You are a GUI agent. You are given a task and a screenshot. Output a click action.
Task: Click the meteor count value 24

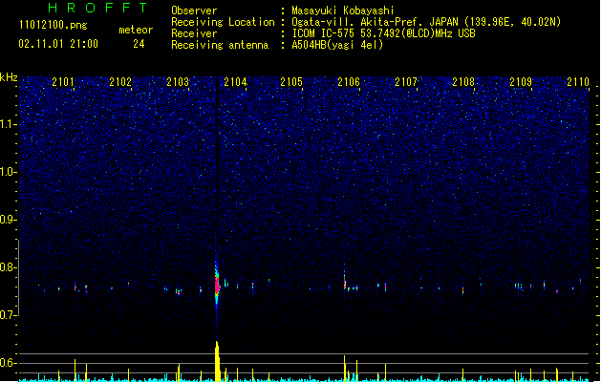(x=139, y=44)
